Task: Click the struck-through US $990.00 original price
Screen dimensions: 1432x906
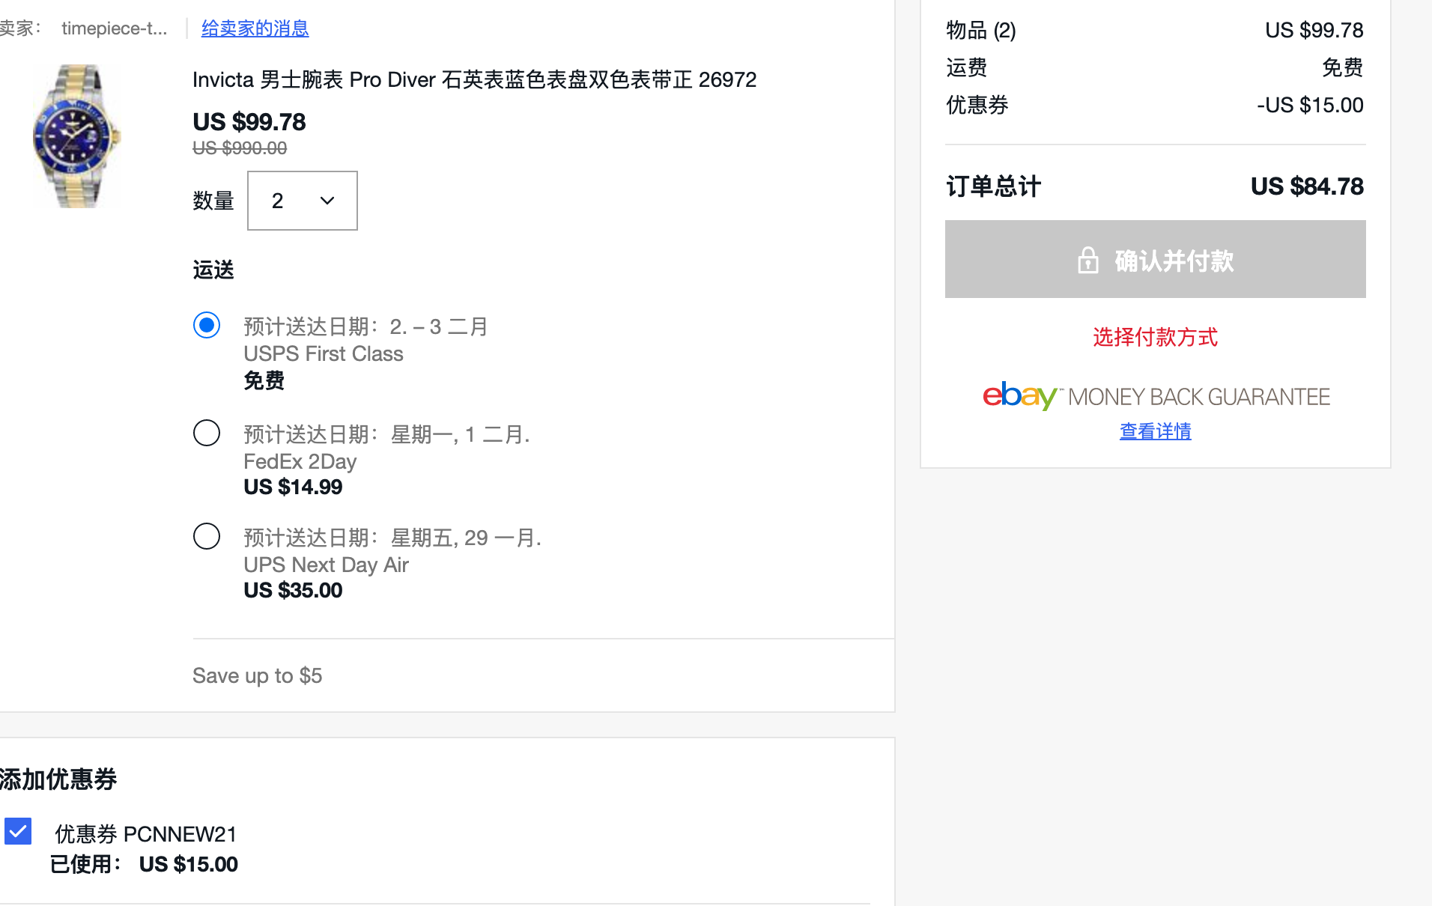Action: (x=240, y=148)
